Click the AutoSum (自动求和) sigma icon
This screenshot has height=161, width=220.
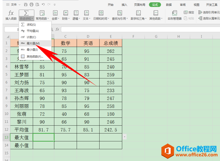26,13
